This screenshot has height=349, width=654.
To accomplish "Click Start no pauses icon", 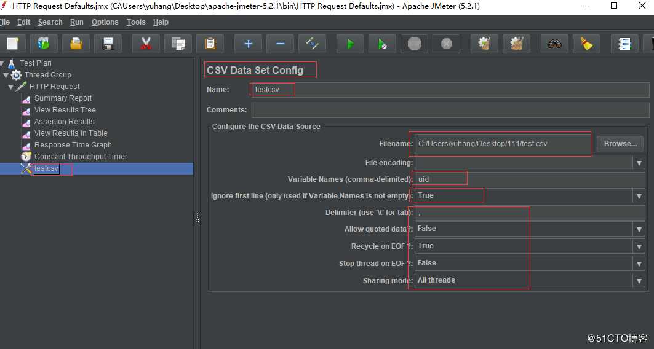I will (x=383, y=44).
